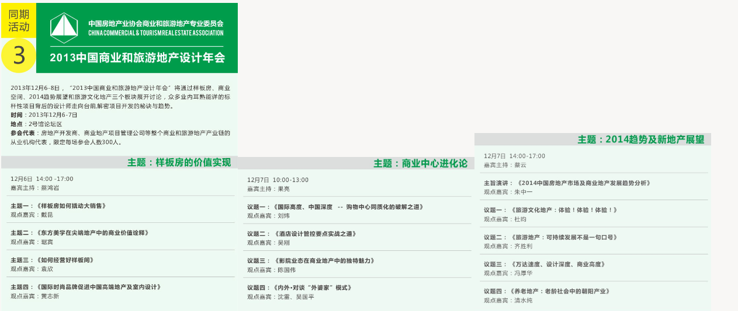The width and height of the screenshot is (738, 311).
Task: Click 主题一：《样板房如何撬动大销售》
Action: click(x=60, y=206)
